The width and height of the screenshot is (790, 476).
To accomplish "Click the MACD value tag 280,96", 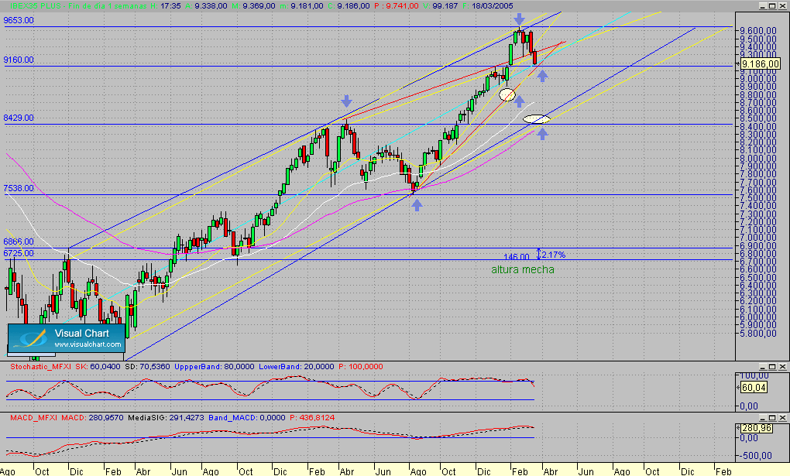I will point(756,428).
